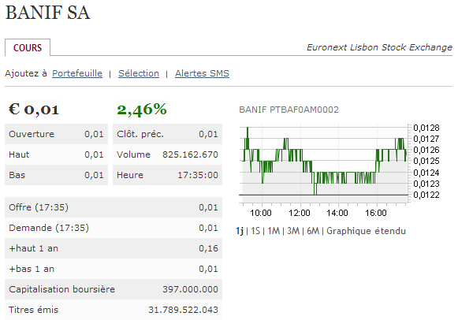Click the Euronext Lisbon Stock Exchange text
This screenshot has width=458, height=320.
pos(379,47)
